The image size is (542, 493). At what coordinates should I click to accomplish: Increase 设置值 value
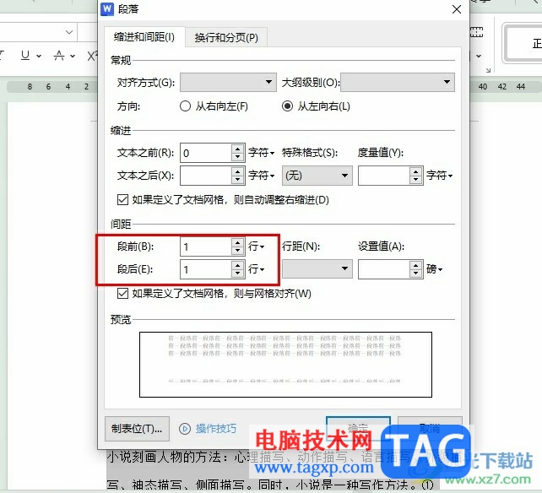click(x=416, y=265)
